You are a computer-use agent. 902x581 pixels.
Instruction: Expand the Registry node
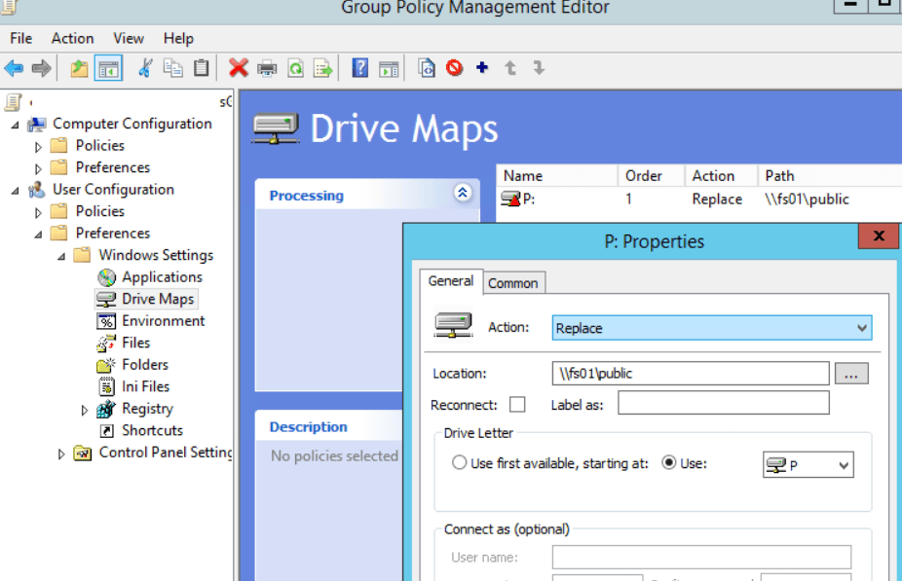pos(84,410)
